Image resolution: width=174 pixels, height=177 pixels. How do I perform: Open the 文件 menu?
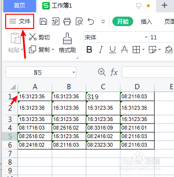pyautogui.click(x=20, y=21)
